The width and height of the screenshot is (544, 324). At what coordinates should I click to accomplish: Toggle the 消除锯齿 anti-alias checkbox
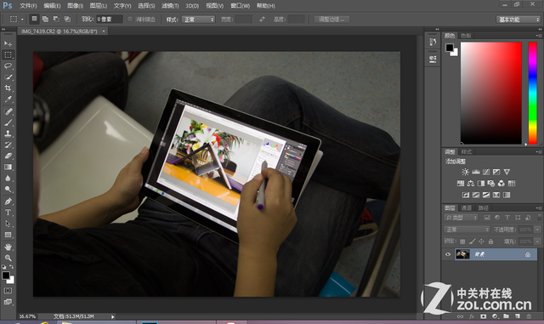(x=130, y=20)
